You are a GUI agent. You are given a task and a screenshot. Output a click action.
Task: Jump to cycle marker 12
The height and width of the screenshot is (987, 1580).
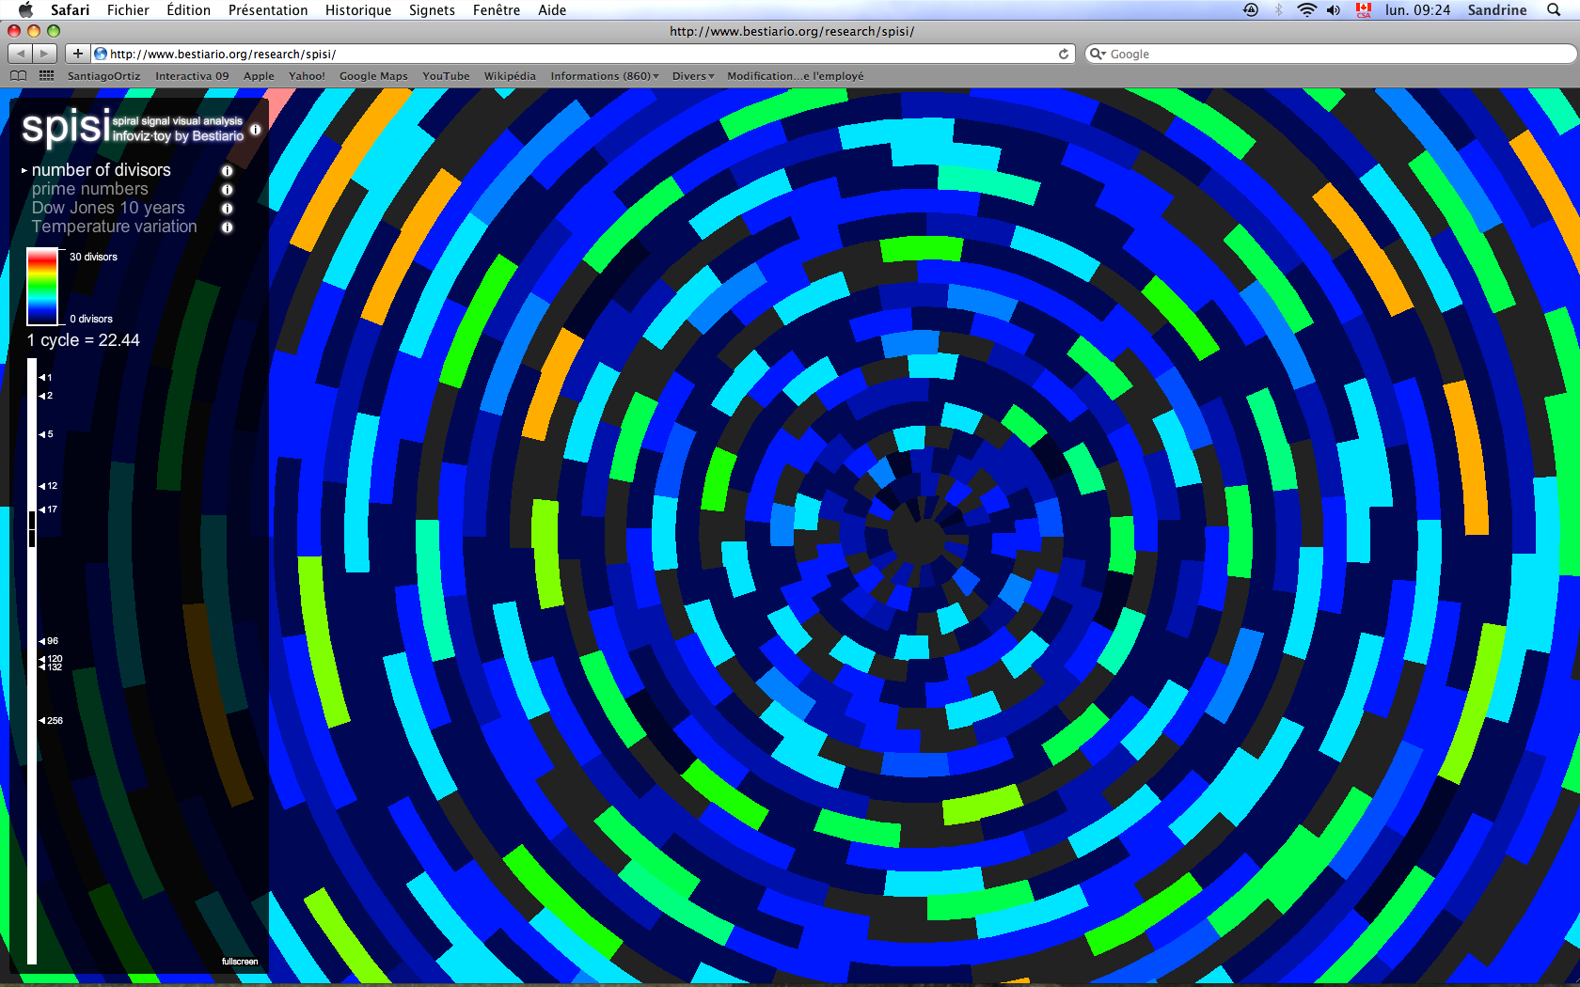pos(48,486)
